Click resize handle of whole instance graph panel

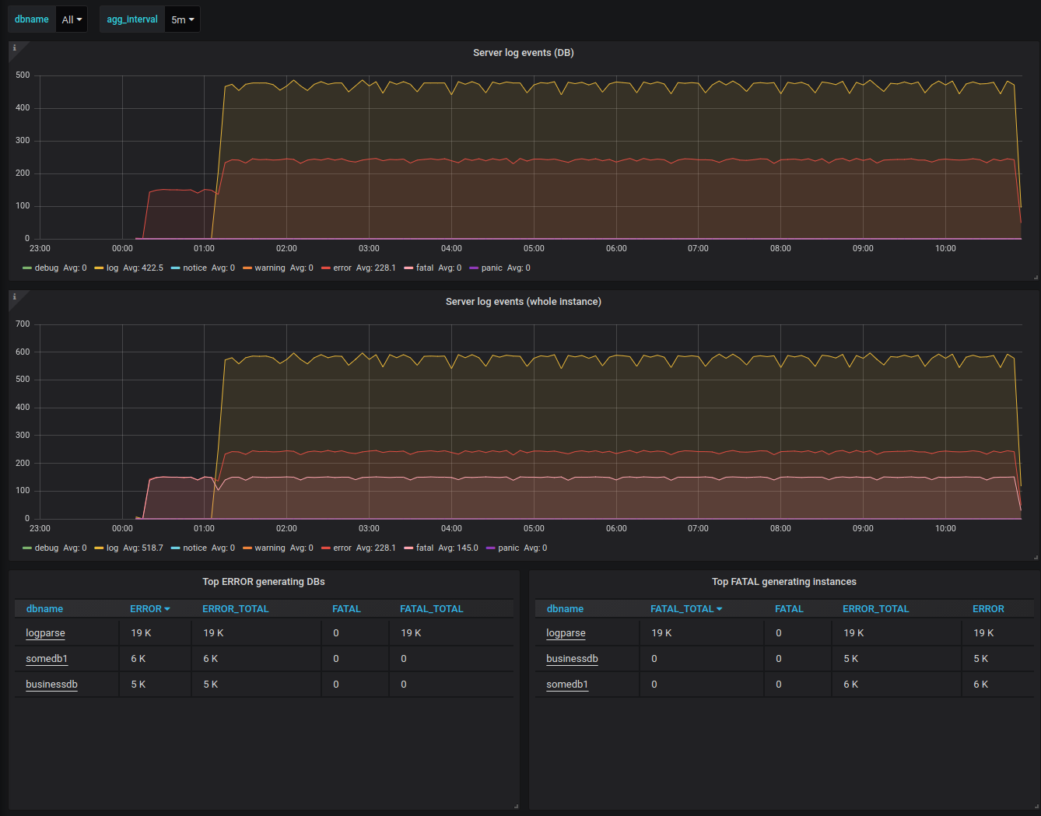click(x=1036, y=557)
